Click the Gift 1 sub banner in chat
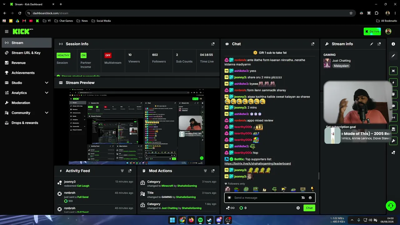 [x=270, y=53]
